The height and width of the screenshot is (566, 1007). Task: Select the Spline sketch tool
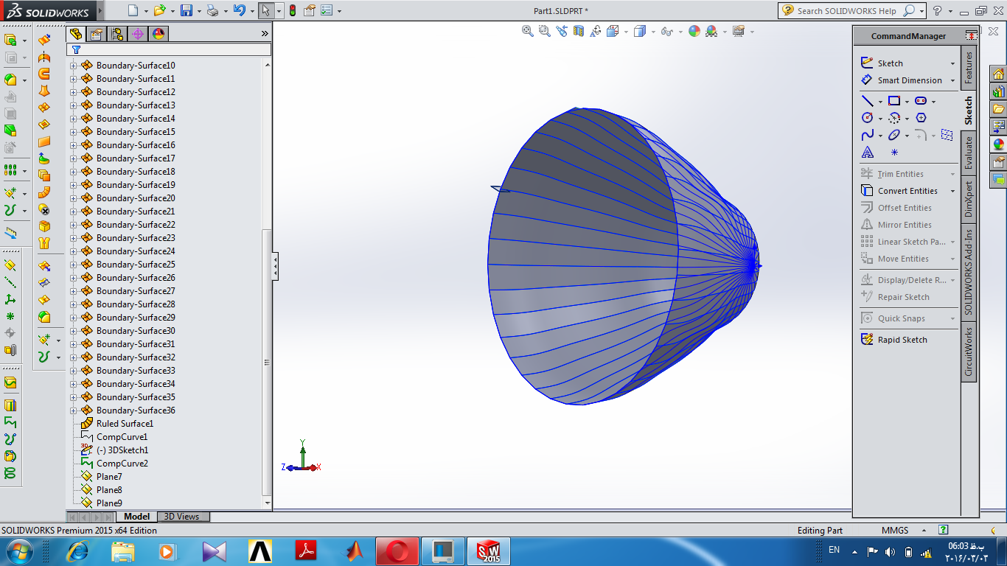[868, 135]
